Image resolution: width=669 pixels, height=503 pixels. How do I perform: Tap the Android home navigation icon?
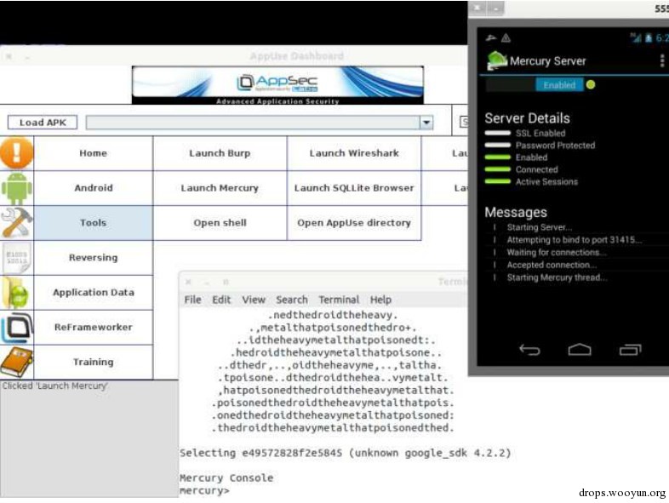[x=580, y=350]
